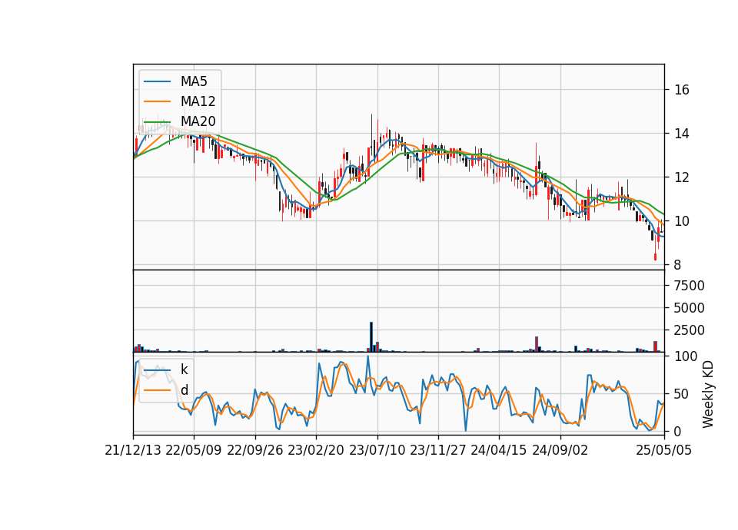Click the 25/05/05 date tick label
This screenshot has height=530, width=738.
pos(664,450)
